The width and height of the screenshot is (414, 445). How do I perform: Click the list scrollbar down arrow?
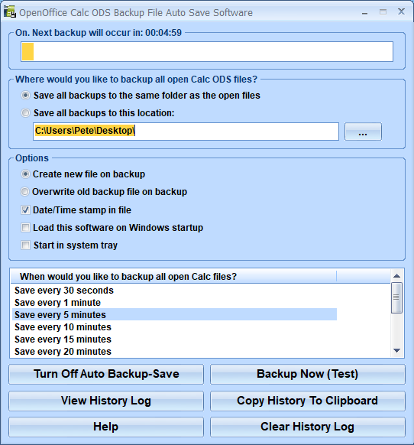coord(397,351)
